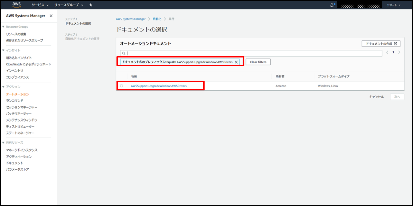This screenshot has width=413, height=206.
Task: Click the Clear filters button
Action: tap(258, 62)
